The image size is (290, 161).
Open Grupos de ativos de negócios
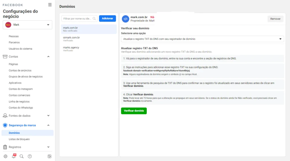point(25,77)
